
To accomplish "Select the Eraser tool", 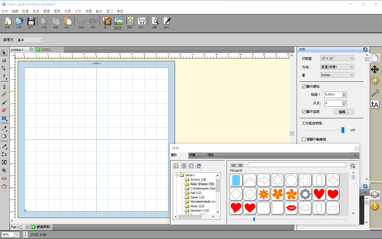I will coord(4,110).
